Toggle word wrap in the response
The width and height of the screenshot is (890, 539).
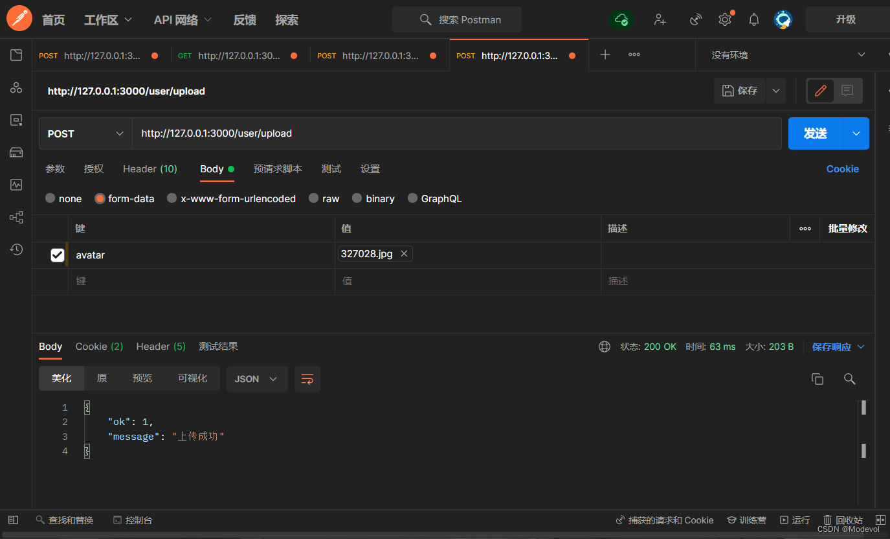pos(307,379)
